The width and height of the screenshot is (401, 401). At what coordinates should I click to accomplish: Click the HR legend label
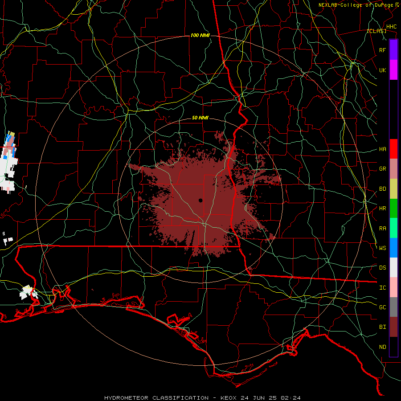[x=382, y=209]
